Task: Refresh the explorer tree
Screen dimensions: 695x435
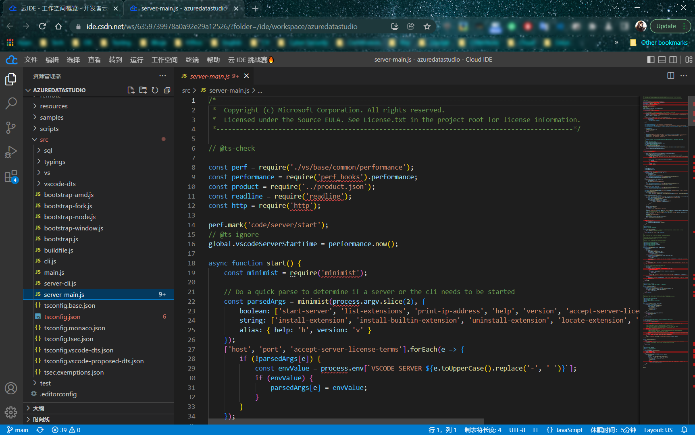Action: point(155,90)
